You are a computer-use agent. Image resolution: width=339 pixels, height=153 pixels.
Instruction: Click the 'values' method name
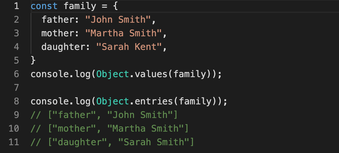coord(151,74)
